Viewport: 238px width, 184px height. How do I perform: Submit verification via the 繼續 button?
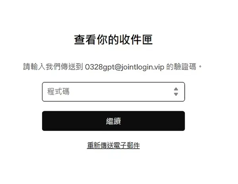pos(113,121)
